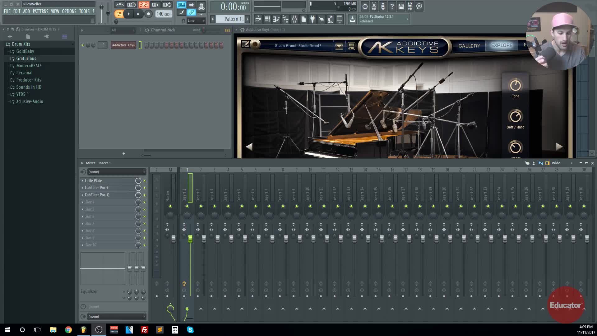Click Insert 1 volume fader
Image resolution: width=597 pixels, height=336 pixels.
point(190,239)
